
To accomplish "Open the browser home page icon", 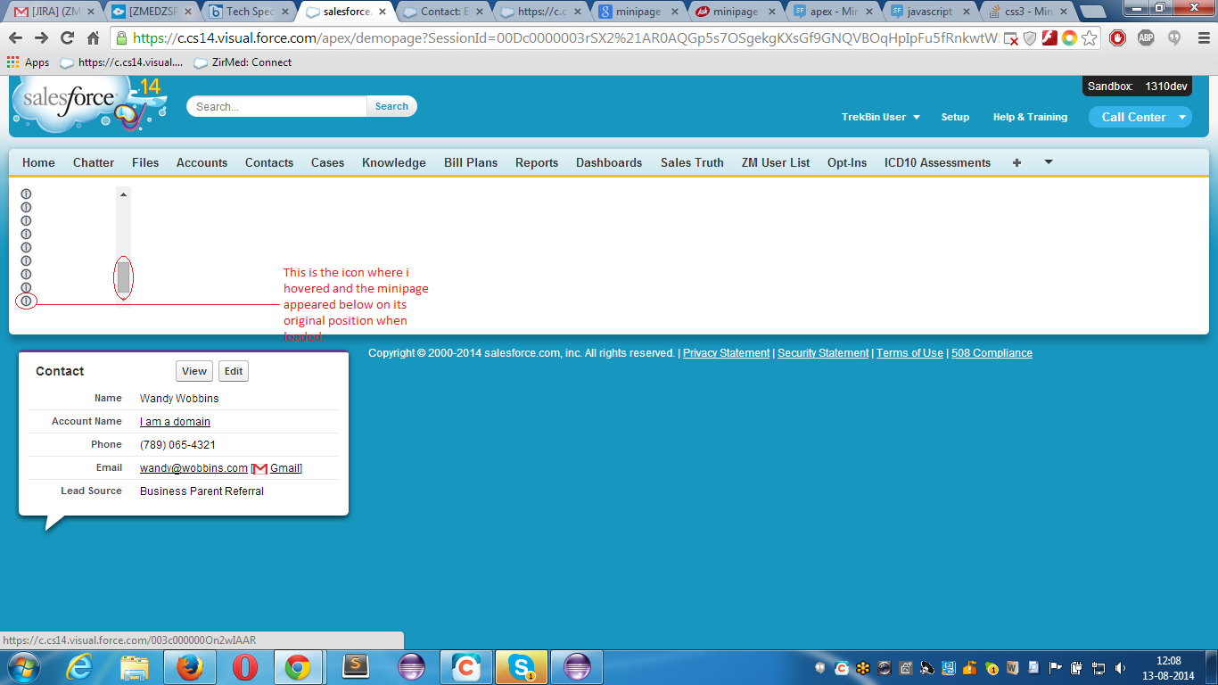I will [x=93, y=38].
